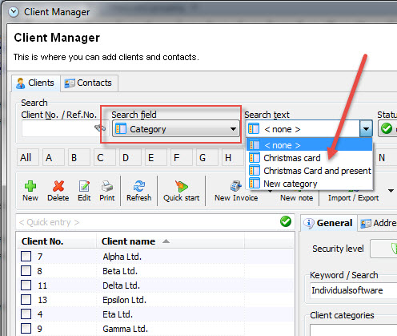This screenshot has width=397, height=336.
Task: Show All clients alphabet filter
Action: pyautogui.click(x=26, y=158)
